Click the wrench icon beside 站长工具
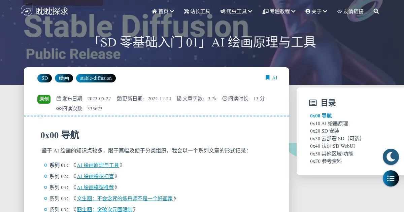This screenshot has height=212, width=404. tap(186, 11)
